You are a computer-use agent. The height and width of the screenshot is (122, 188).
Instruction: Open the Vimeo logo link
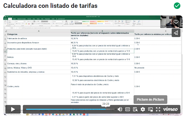[x=170, y=109]
